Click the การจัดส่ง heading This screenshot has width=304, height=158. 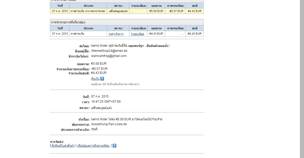click(x=57, y=142)
